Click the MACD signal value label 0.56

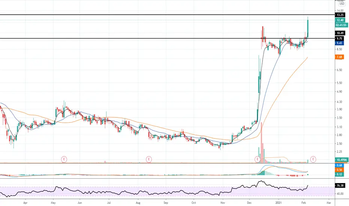pos(339,170)
